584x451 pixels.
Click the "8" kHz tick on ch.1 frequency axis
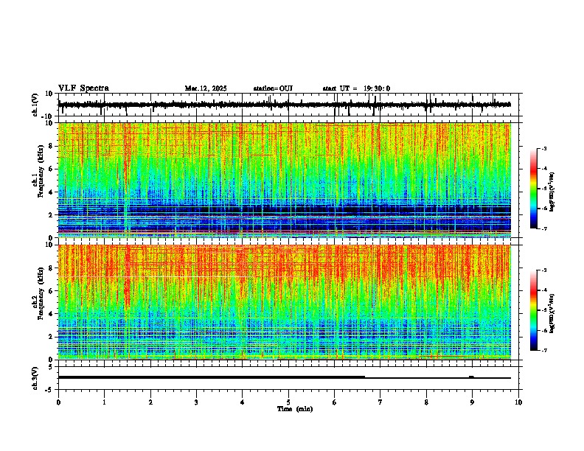click(x=51, y=146)
